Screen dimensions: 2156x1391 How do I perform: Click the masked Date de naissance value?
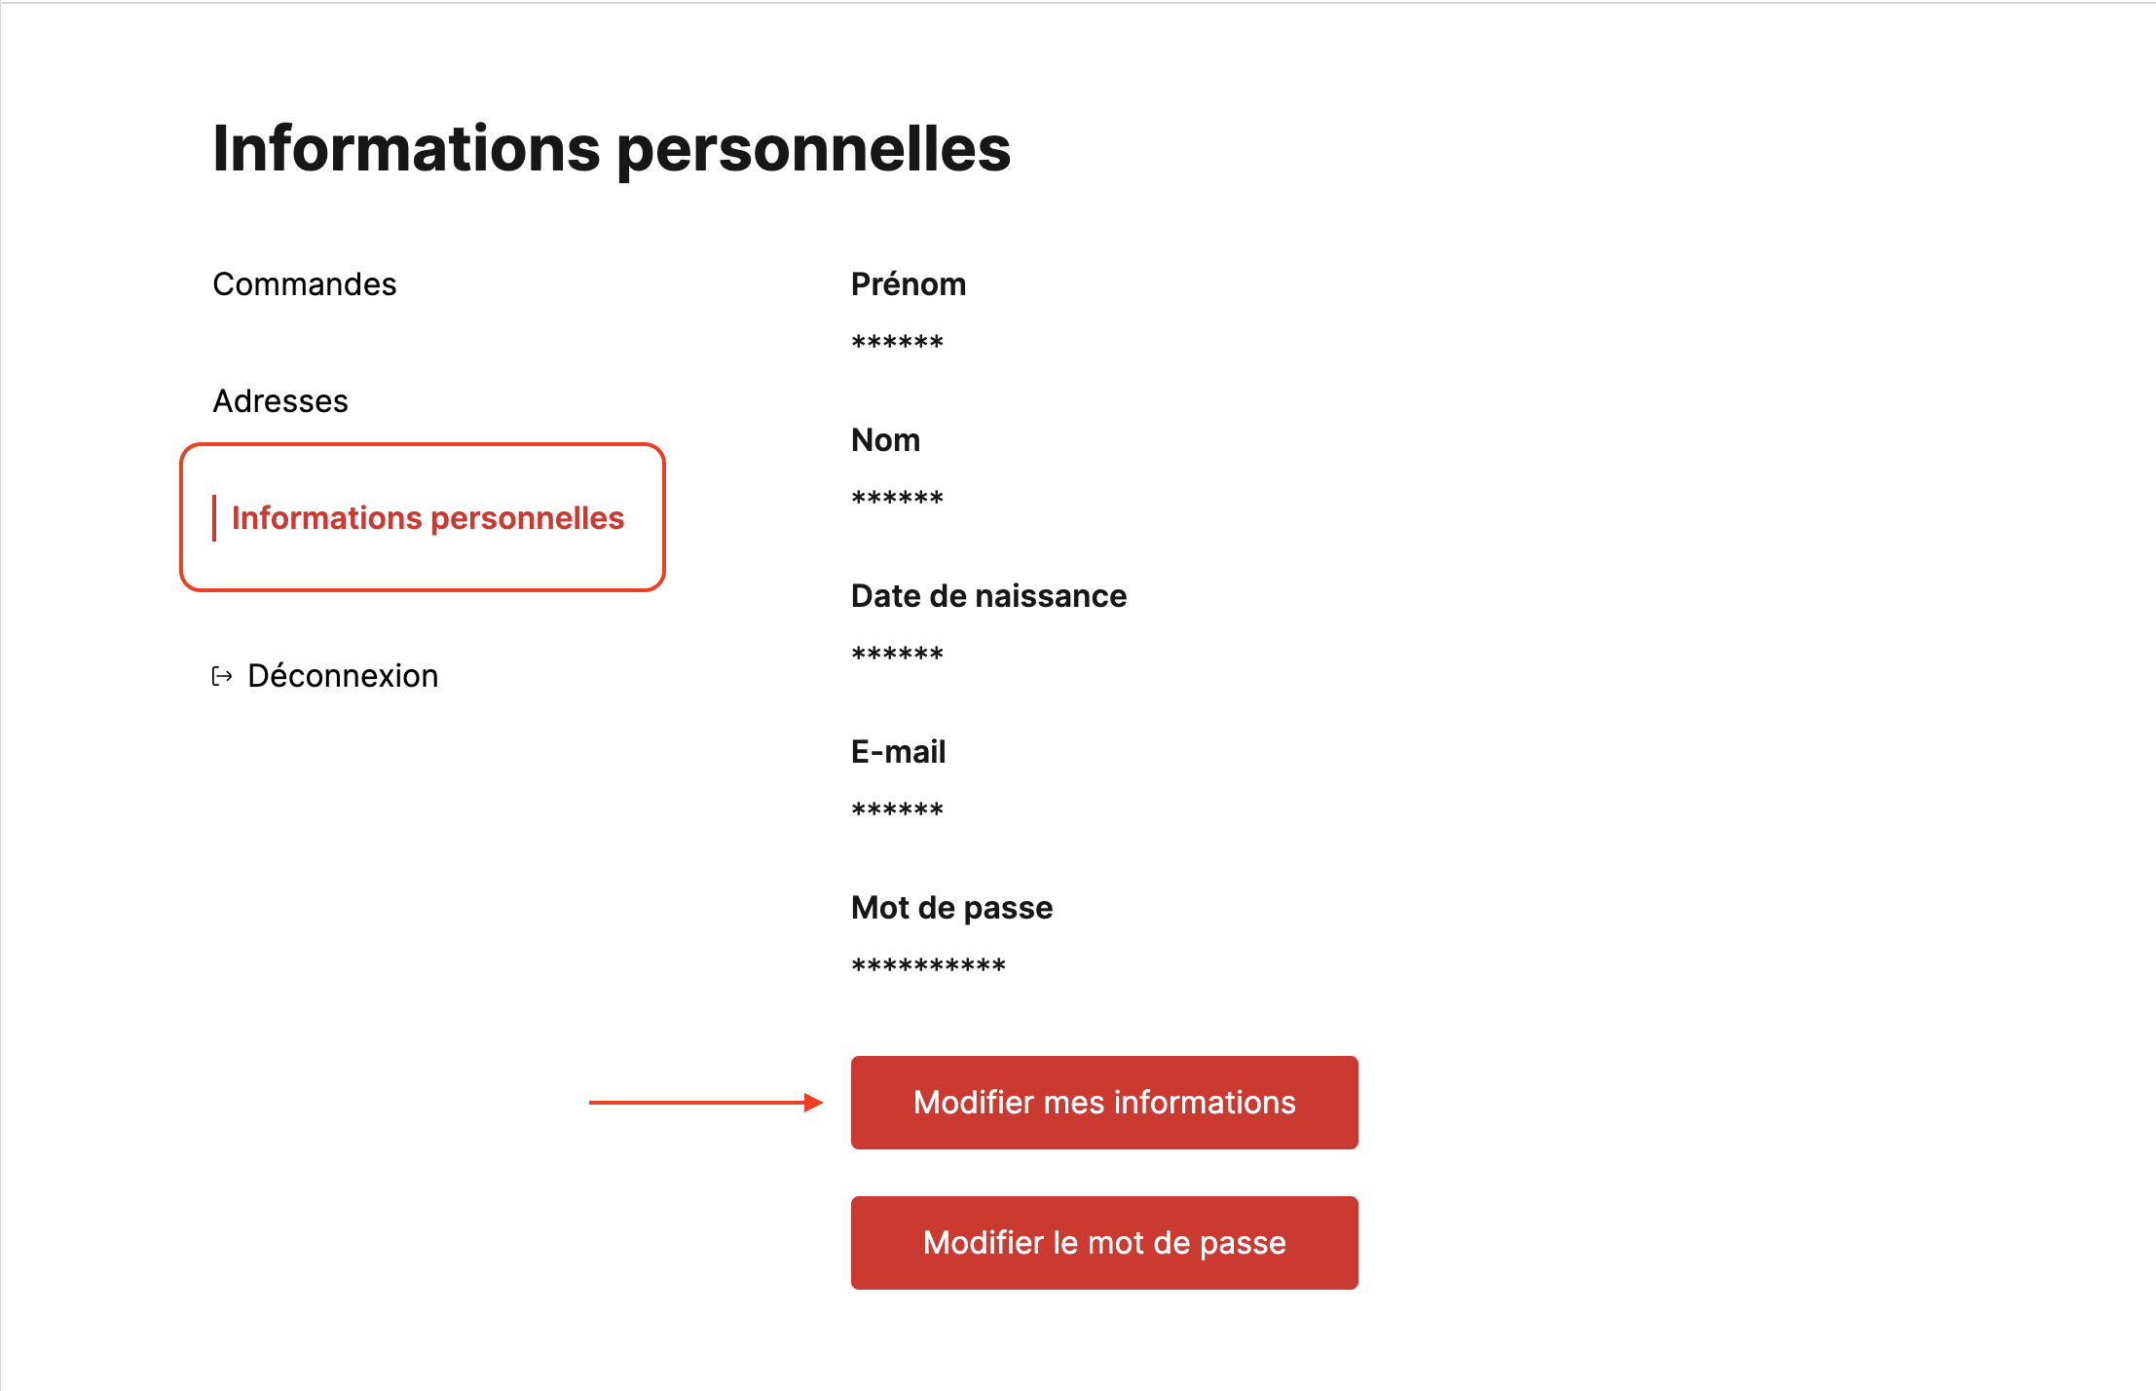point(897,654)
